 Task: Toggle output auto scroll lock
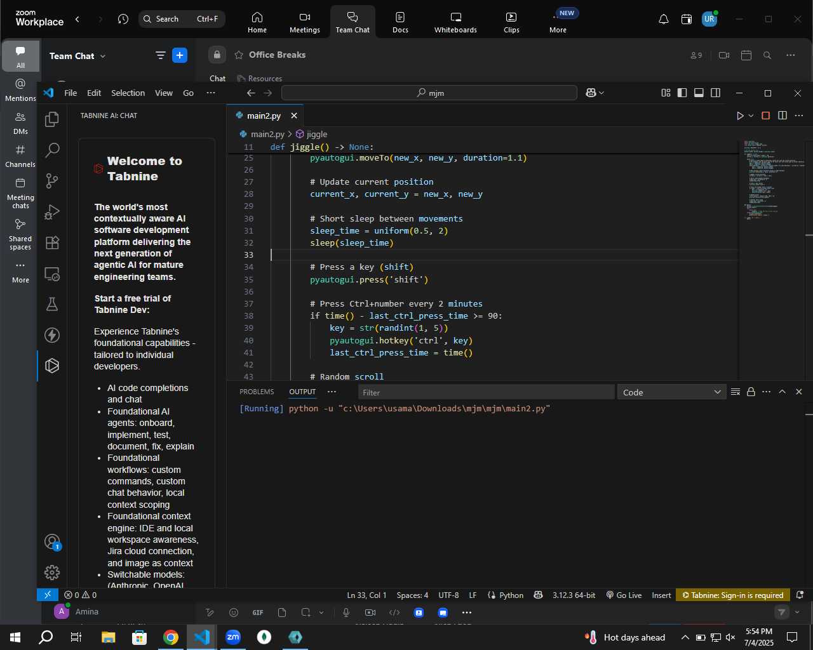coord(751,392)
